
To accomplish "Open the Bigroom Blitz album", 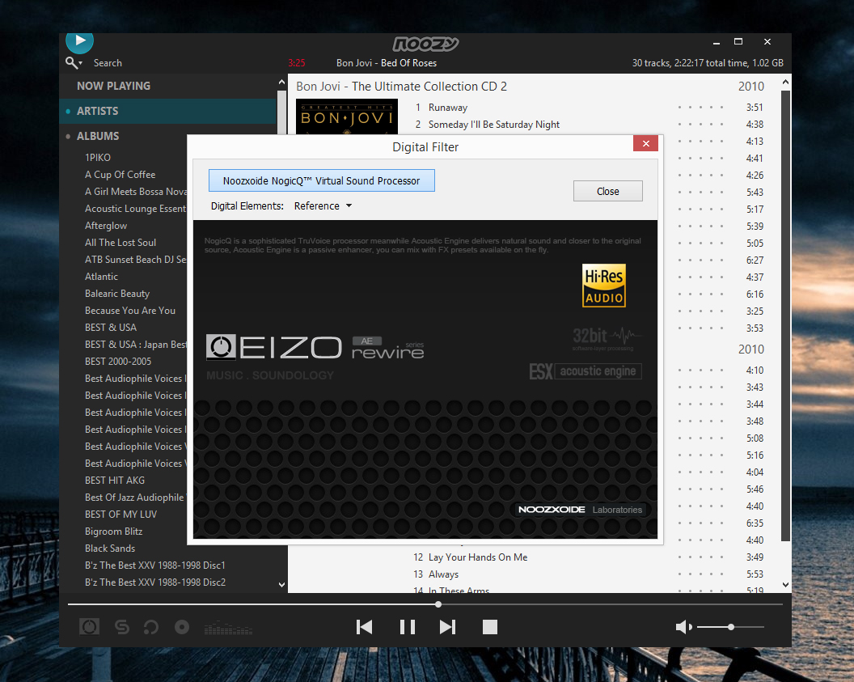I will [x=114, y=531].
